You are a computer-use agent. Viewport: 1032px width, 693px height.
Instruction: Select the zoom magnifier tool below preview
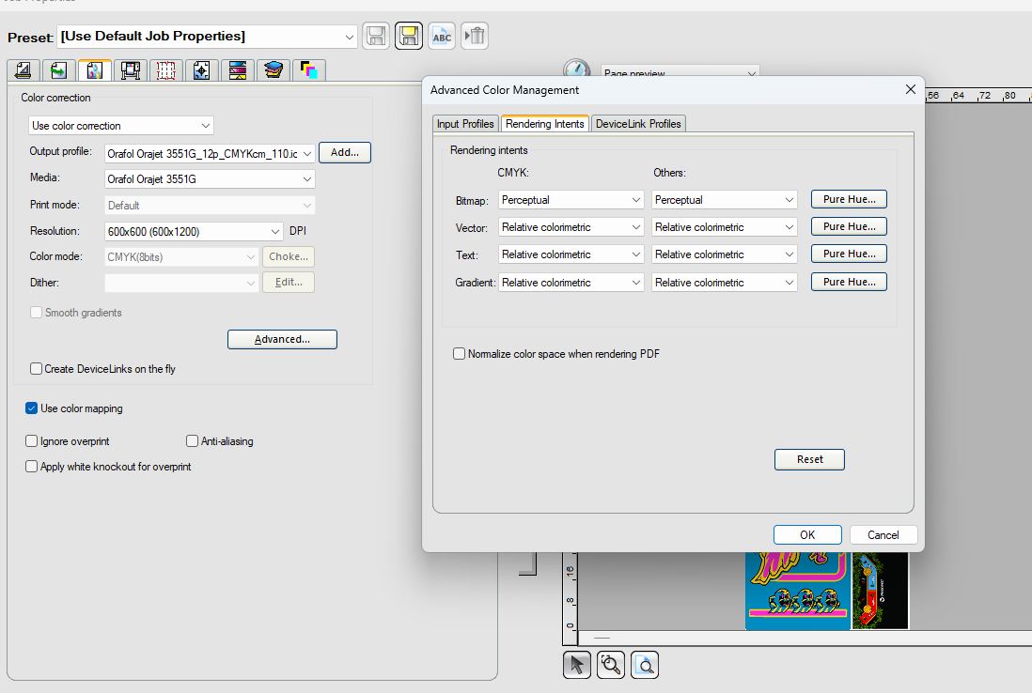click(x=611, y=665)
